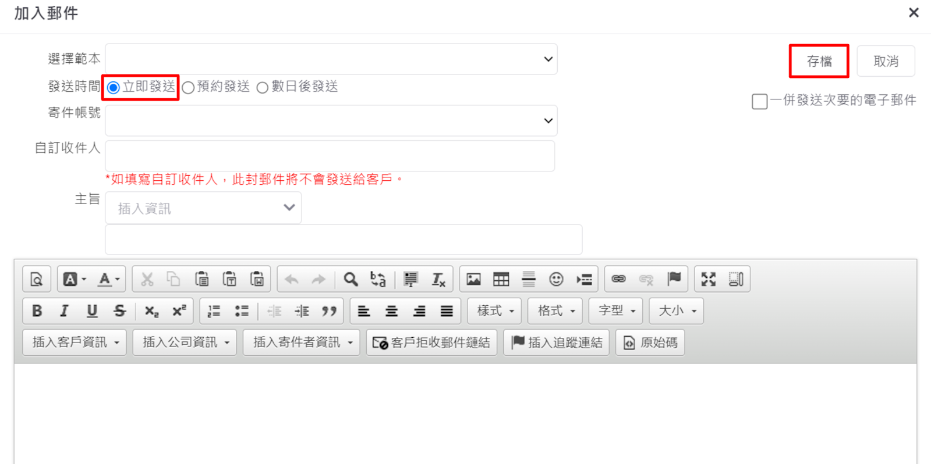The height and width of the screenshot is (464, 931).
Task: Open the text color picker
Action: 108,280
